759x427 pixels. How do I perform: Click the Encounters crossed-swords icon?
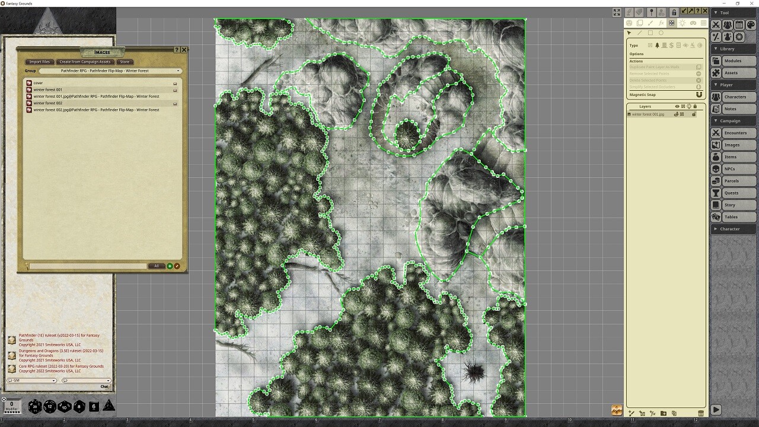click(716, 133)
